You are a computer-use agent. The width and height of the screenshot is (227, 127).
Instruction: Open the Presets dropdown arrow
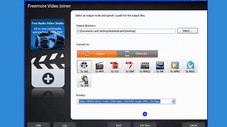[173, 102]
